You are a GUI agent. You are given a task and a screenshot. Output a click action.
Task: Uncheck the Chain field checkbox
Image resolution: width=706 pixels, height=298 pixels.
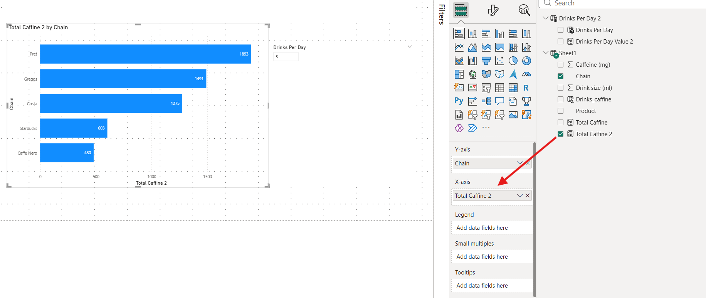pyautogui.click(x=561, y=76)
